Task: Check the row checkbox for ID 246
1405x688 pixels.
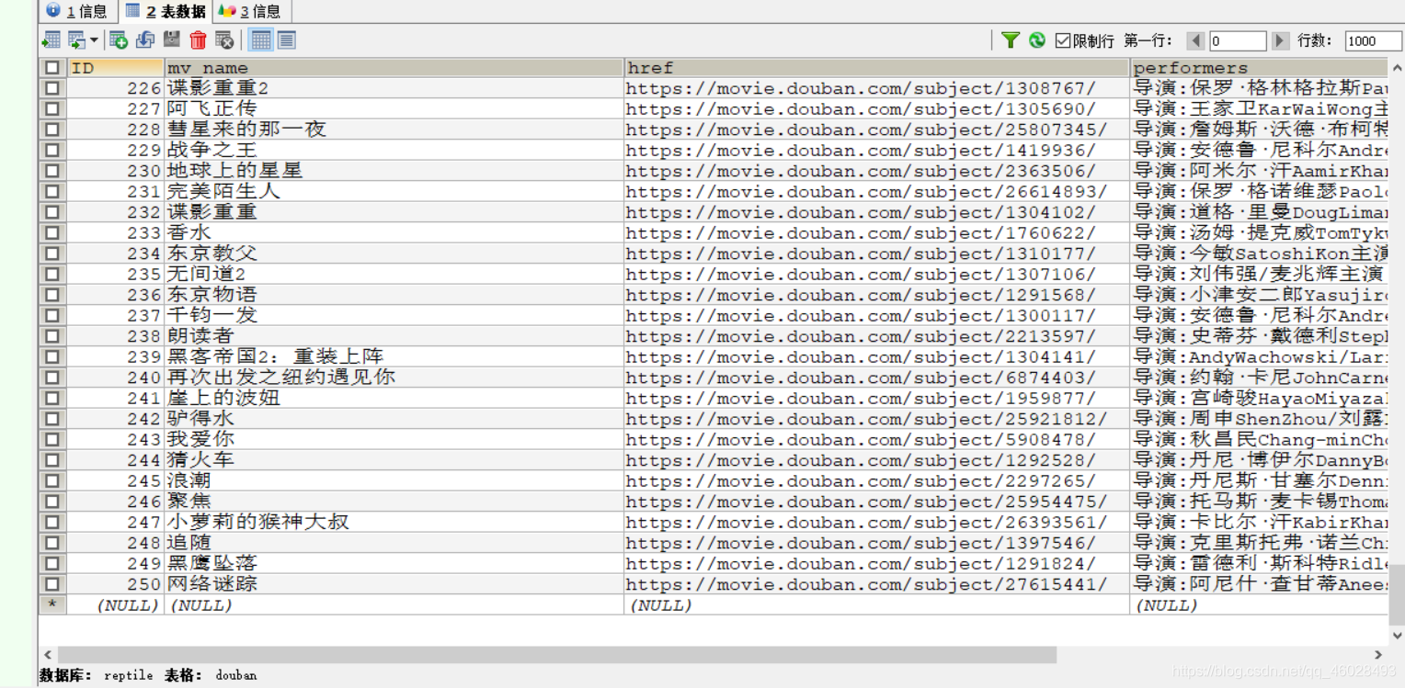Action: (52, 502)
